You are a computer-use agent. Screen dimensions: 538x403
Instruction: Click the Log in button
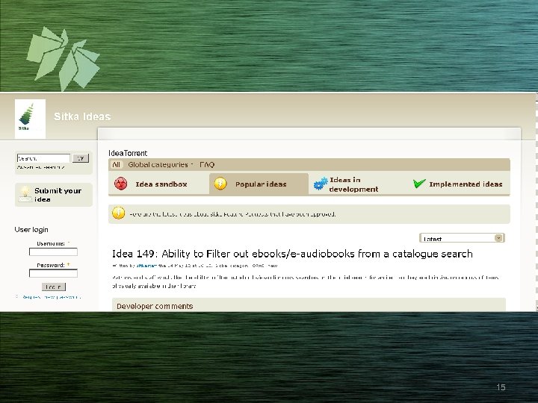point(54,287)
